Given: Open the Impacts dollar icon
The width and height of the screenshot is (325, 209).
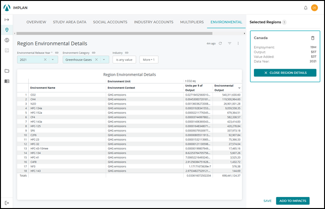Looking at the screenshot, I should pyautogui.click(x=7, y=40).
